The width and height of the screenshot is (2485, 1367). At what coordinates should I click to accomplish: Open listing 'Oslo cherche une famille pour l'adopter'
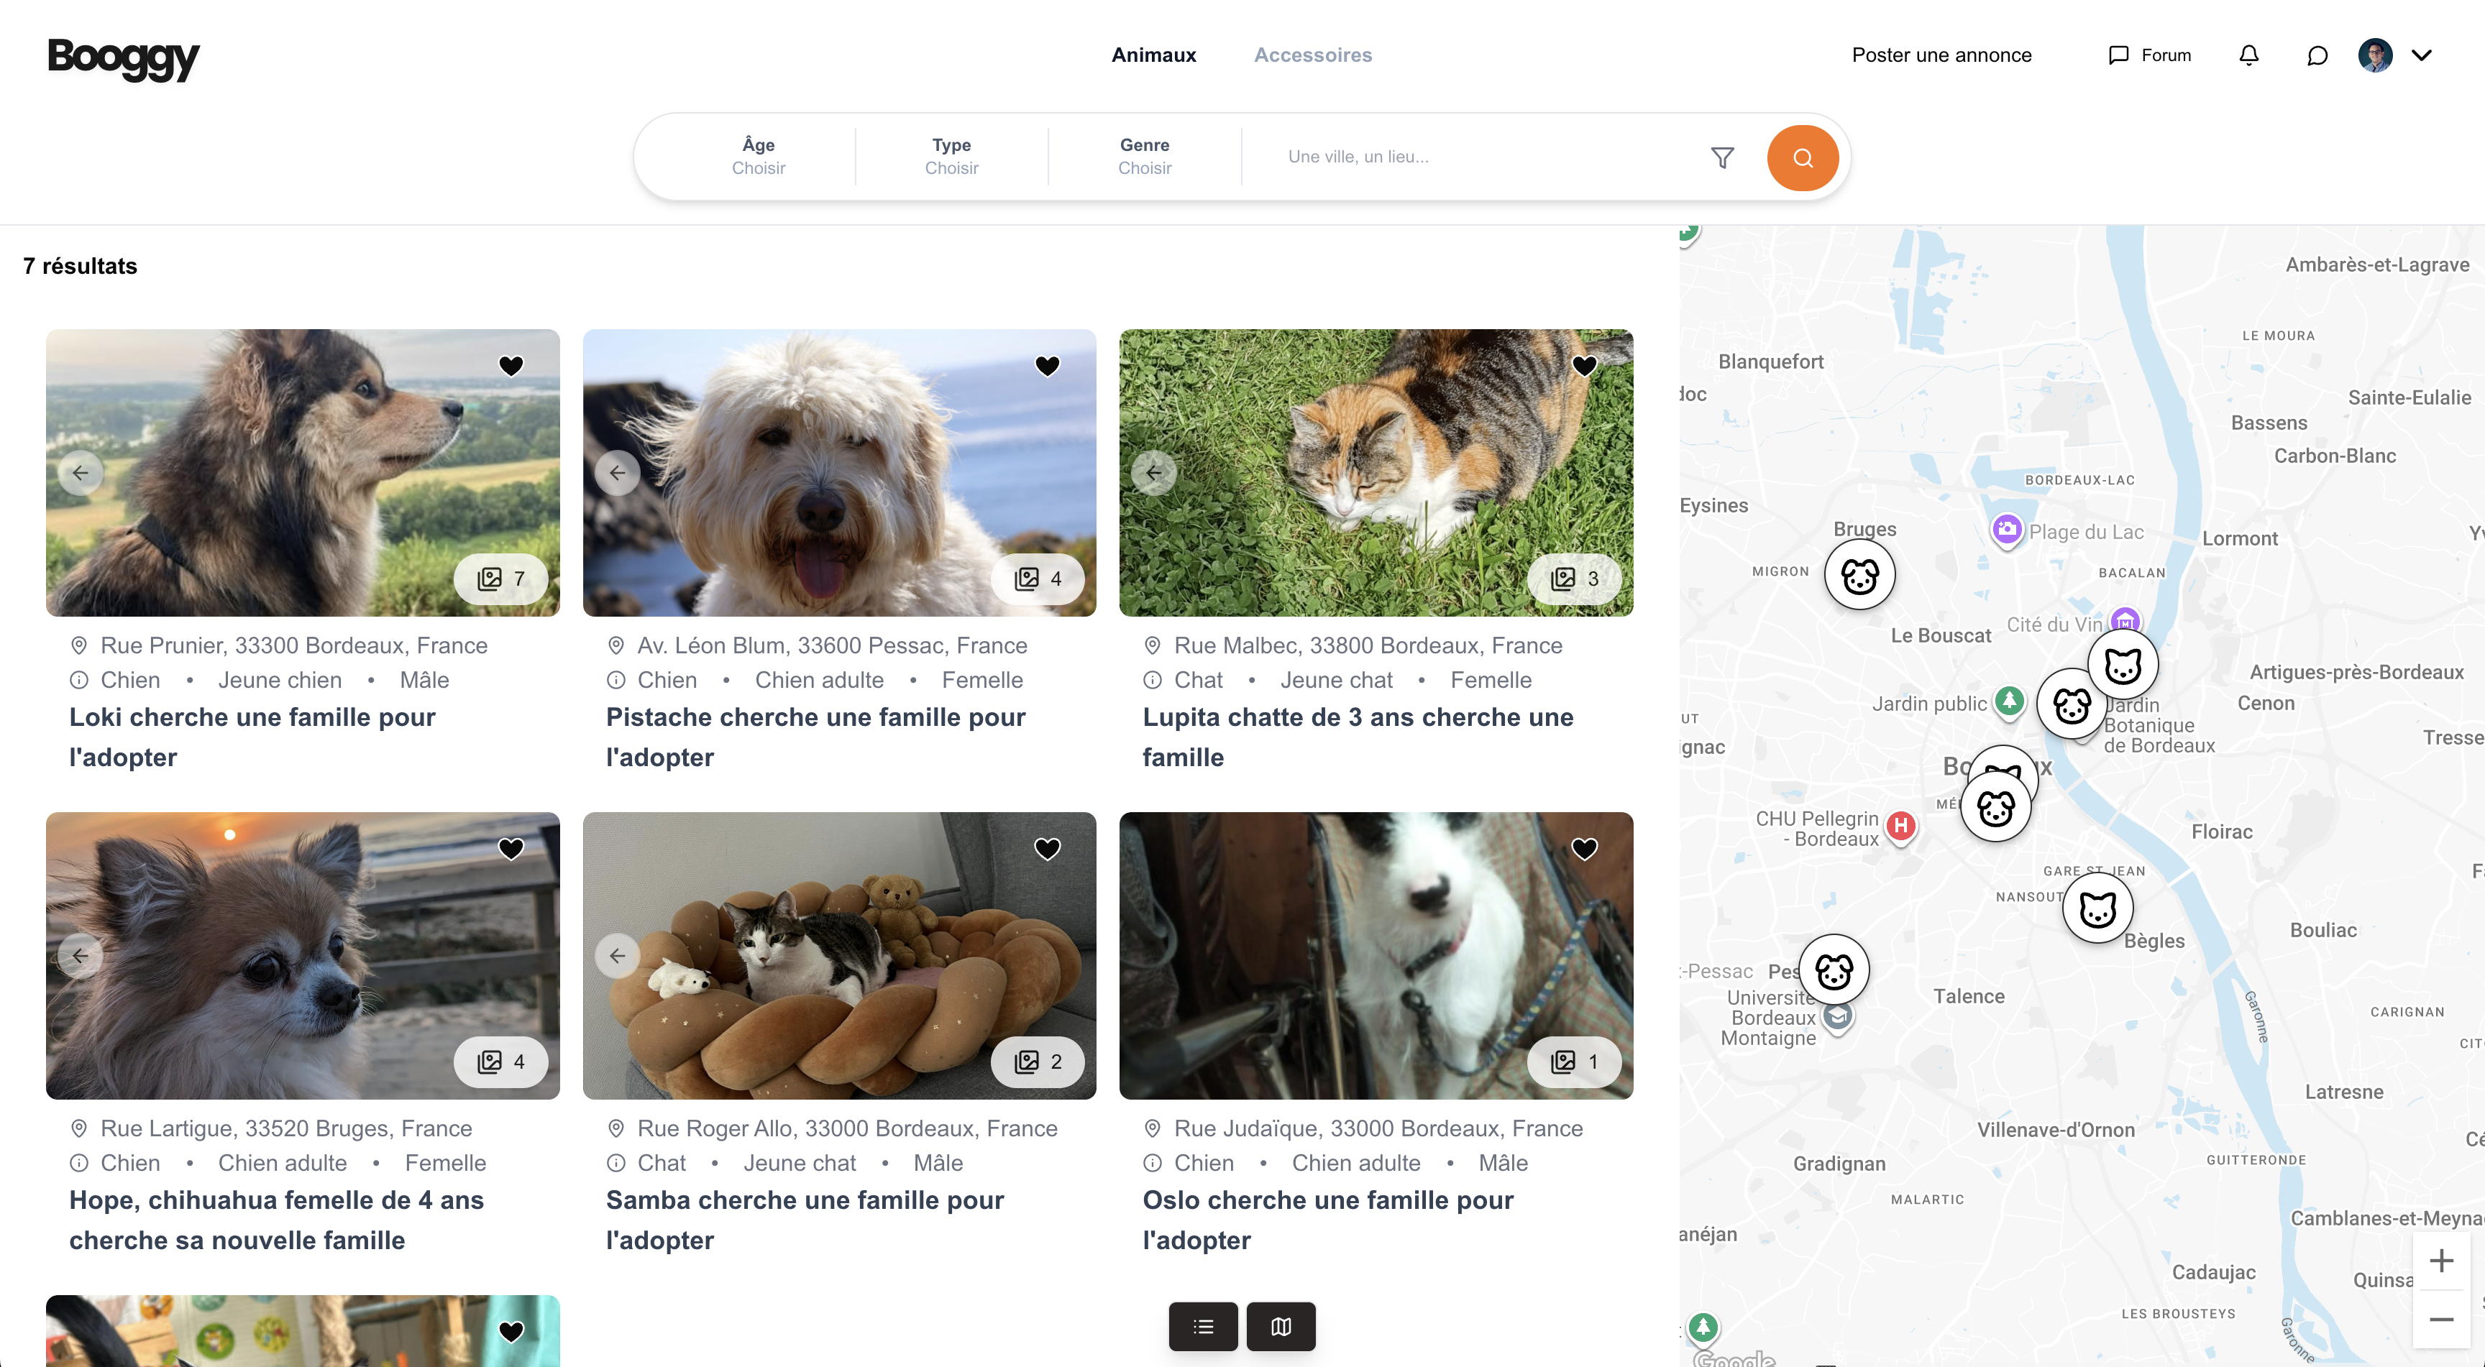pos(1328,1220)
